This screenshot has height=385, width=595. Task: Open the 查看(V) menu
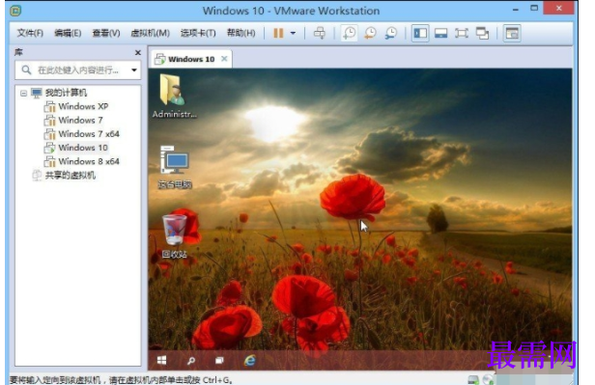click(x=106, y=33)
